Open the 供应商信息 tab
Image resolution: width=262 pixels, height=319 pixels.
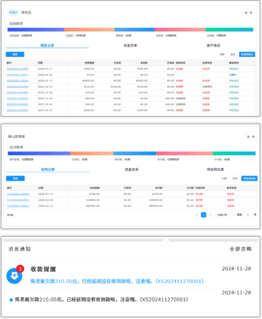215,169
